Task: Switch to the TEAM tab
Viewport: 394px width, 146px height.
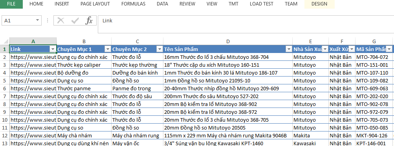Action: [291, 4]
